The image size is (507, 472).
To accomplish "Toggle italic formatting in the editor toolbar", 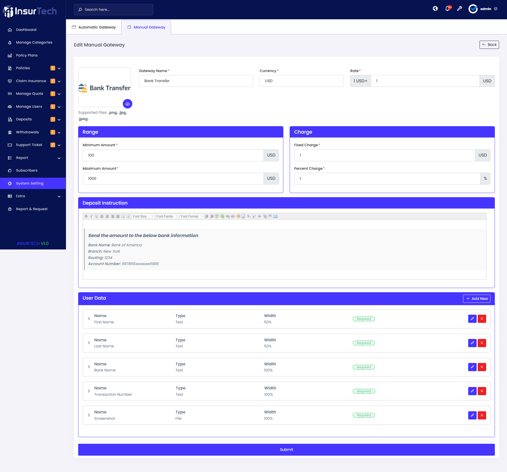I will point(91,216).
